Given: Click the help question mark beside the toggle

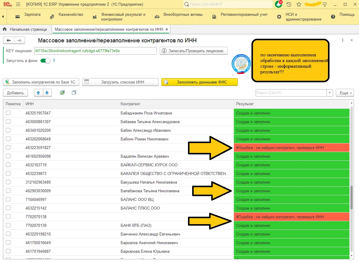Looking at the screenshot, I should 54,61.
